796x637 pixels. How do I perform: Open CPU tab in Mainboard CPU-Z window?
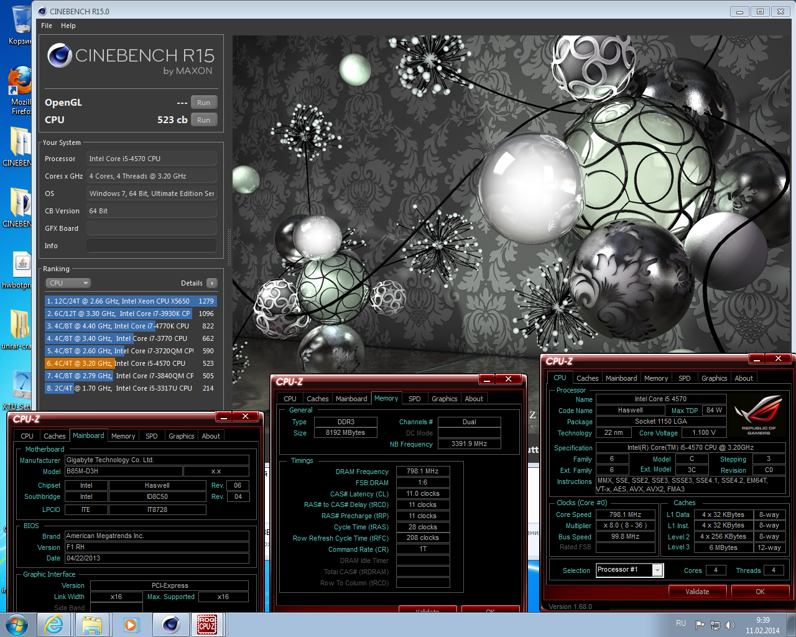(x=27, y=436)
